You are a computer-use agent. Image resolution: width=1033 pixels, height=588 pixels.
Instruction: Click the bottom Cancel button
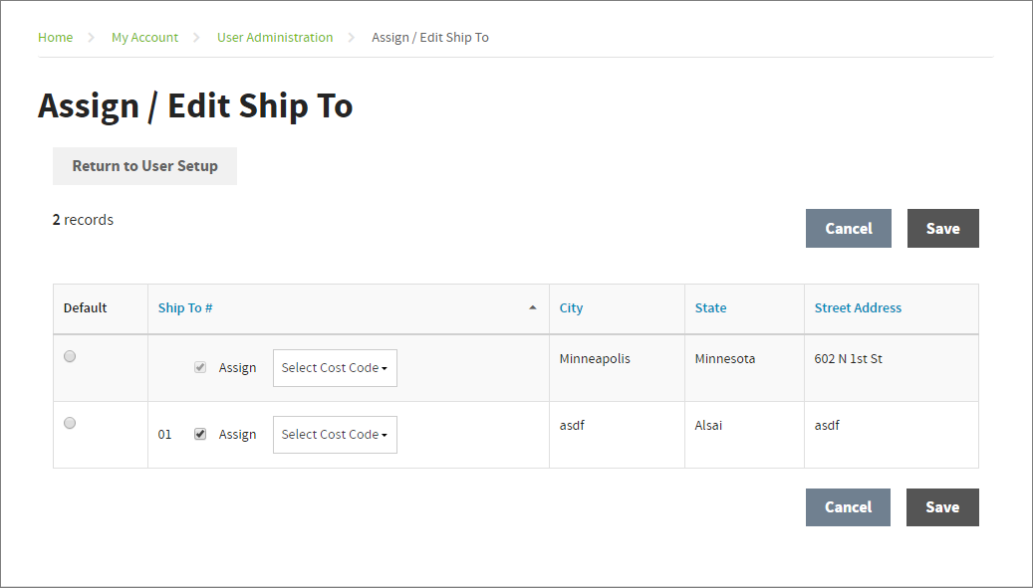(848, 507)
